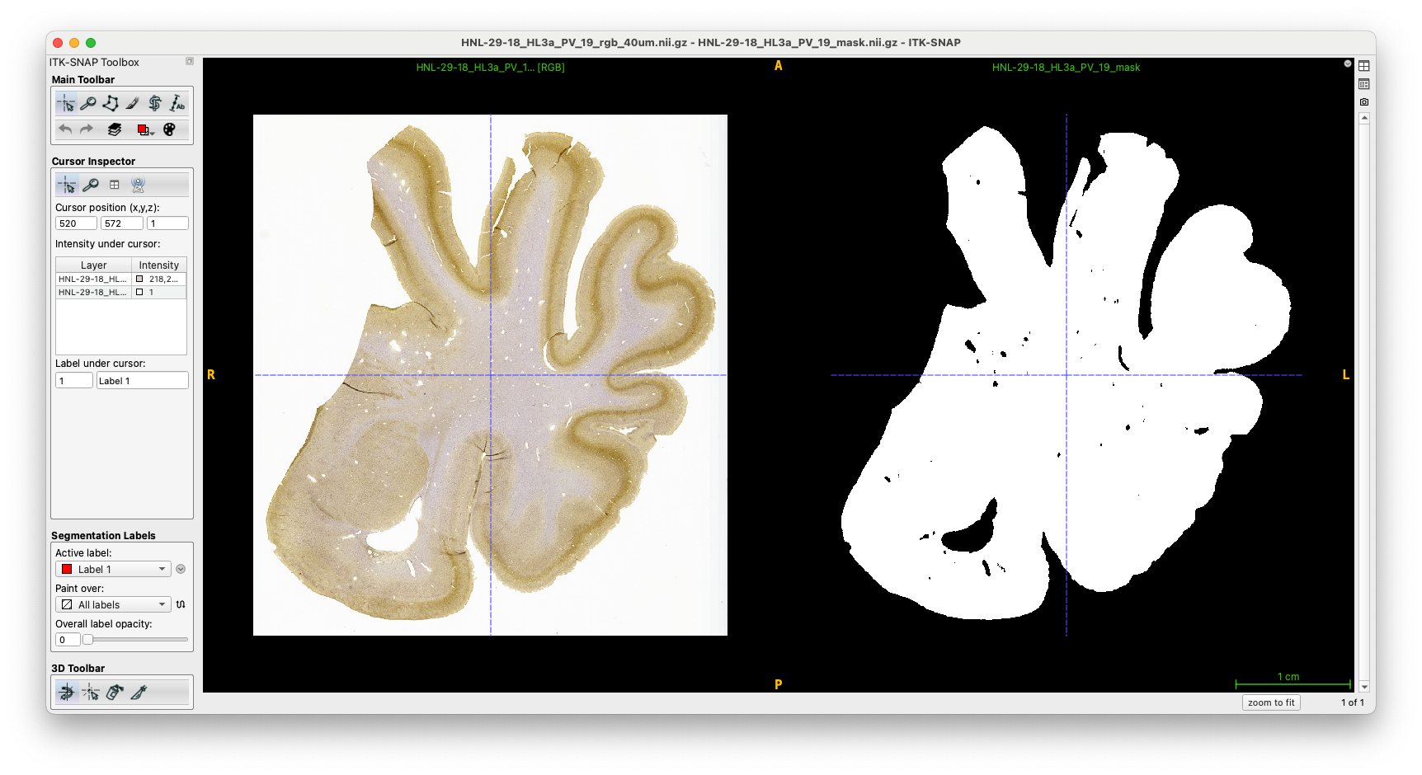Click the HNL-29-18_HL3a_PV_19_mask view title

click(1066, 68)
